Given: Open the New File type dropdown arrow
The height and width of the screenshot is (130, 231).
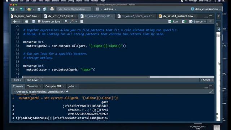Looking at the screenshot, I should [17, 9].
